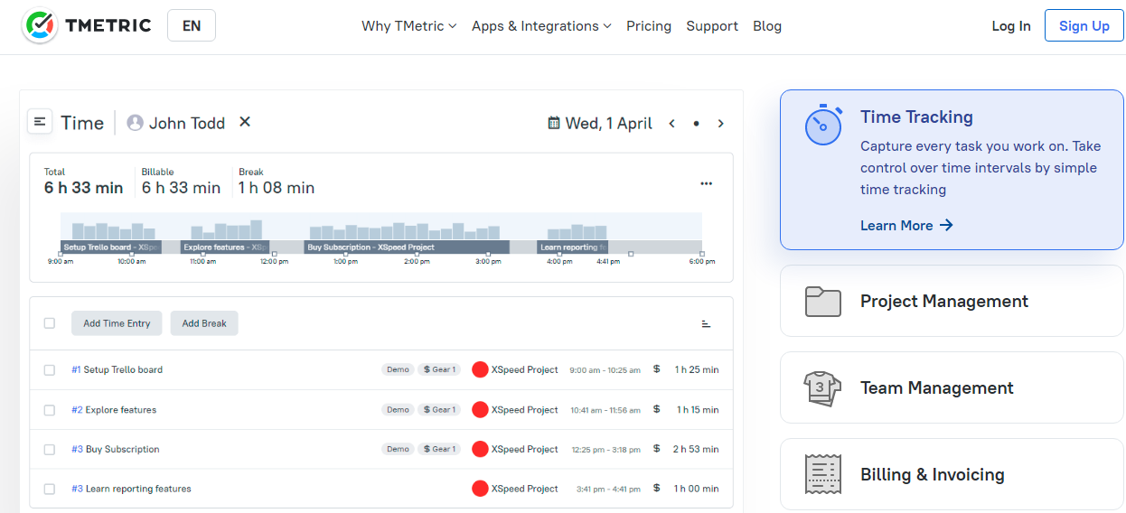Viewport: 1126px width, 513px height.
Task: Click the red XSpeed Project color dot on Buy Subscription row
Action: (480, 449)
